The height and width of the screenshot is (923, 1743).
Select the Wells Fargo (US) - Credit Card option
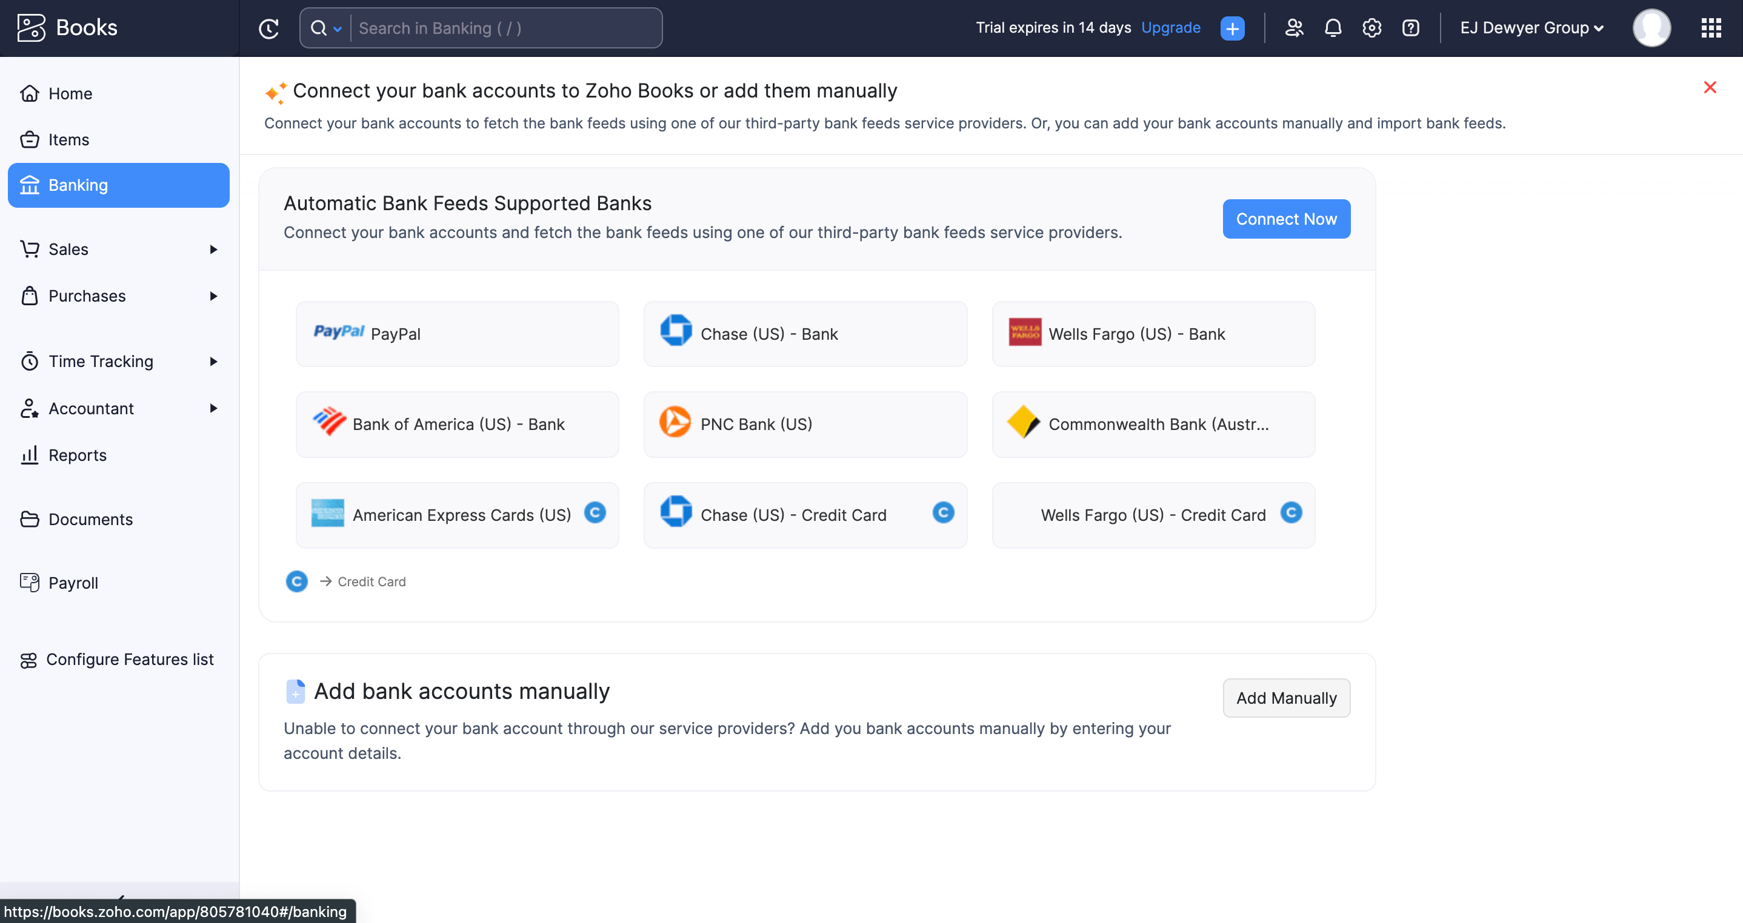[1153, 515]
